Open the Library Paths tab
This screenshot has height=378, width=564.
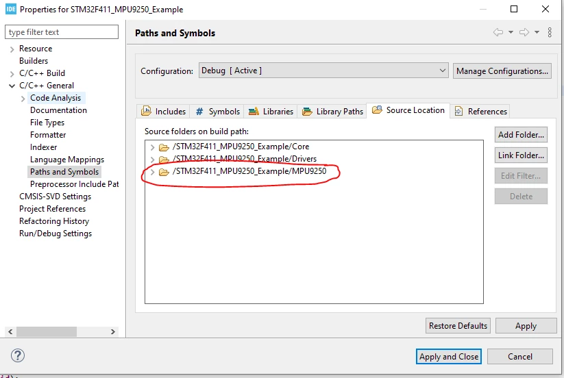[332, 112]
